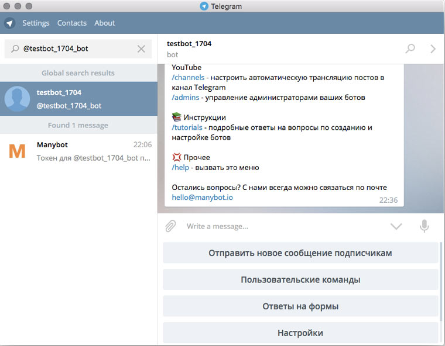445x346 pixels.
Task: Open the hello@manybot.io email link
Action: click(x=203, y=197)
